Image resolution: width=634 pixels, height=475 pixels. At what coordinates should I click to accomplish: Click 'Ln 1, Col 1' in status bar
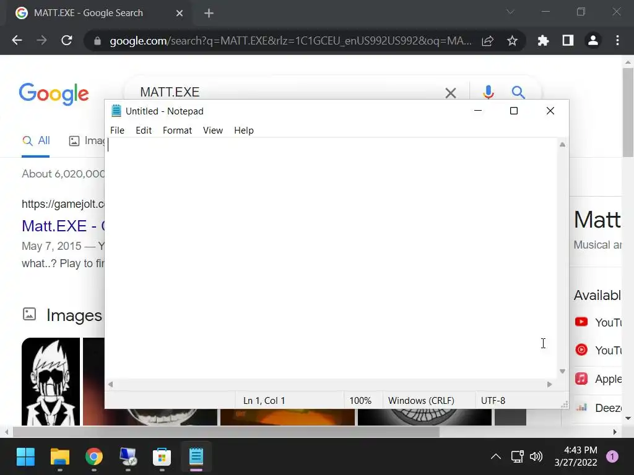(264, 401)
